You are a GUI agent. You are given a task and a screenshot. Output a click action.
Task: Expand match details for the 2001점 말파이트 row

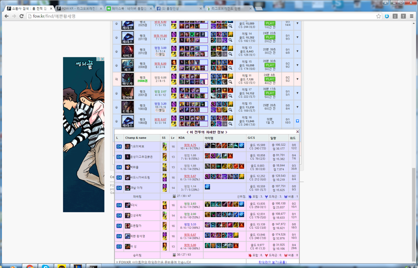297,93
